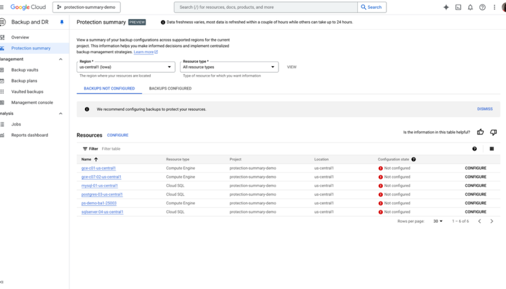This screenshot has width=506, height=289.
Task: Open the mysql-01-us-central1 resource link
Action: click(x=99, y=186)
